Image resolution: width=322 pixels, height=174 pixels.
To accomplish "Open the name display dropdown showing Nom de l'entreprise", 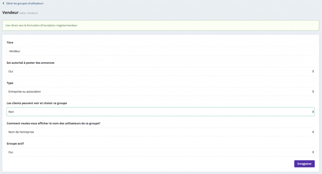I will 161,132.
